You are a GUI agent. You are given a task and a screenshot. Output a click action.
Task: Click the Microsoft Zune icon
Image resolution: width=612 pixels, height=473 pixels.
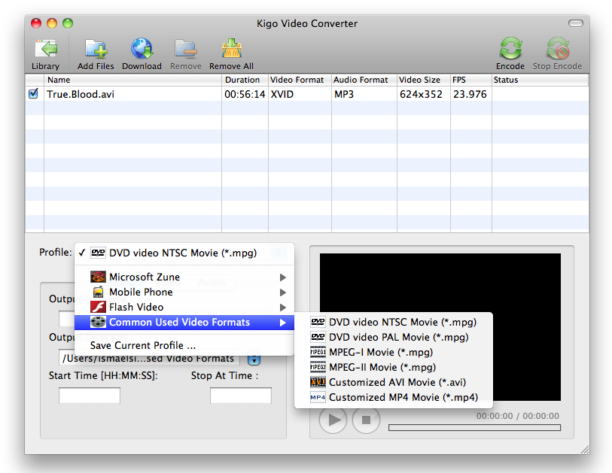click(98, 277)
